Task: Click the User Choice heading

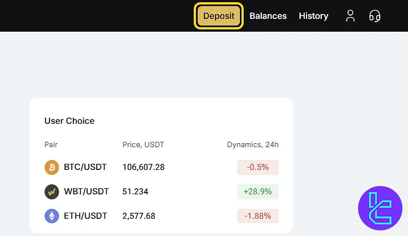Action: (x=69, y=120)
